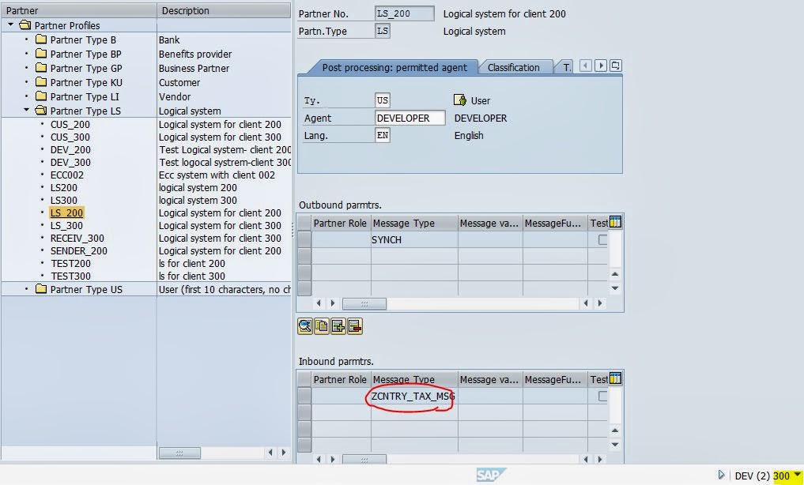Viewport: 804px width, 485px height.
Task: Click the Partner column header
Action: coord(79,11)
